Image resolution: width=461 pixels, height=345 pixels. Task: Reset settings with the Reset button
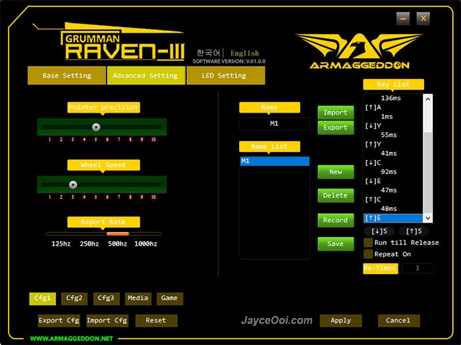click(156, 321)
